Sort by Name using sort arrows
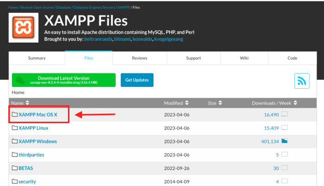 [27, 103]
